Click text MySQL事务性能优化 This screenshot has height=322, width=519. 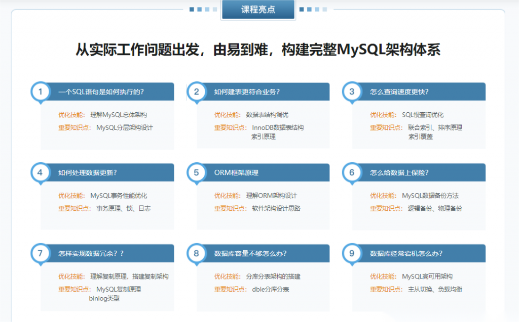(x=119, y=196)
